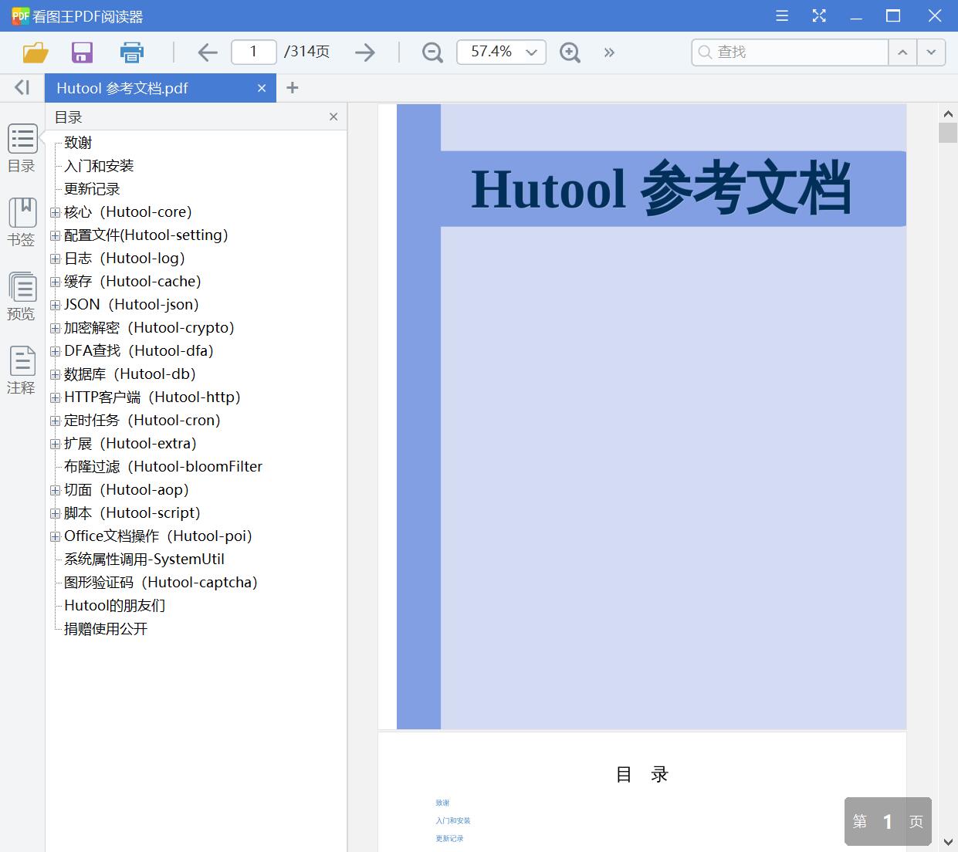Jump to 致谢 outline entry
958x852 pixels.
[78, 143]
